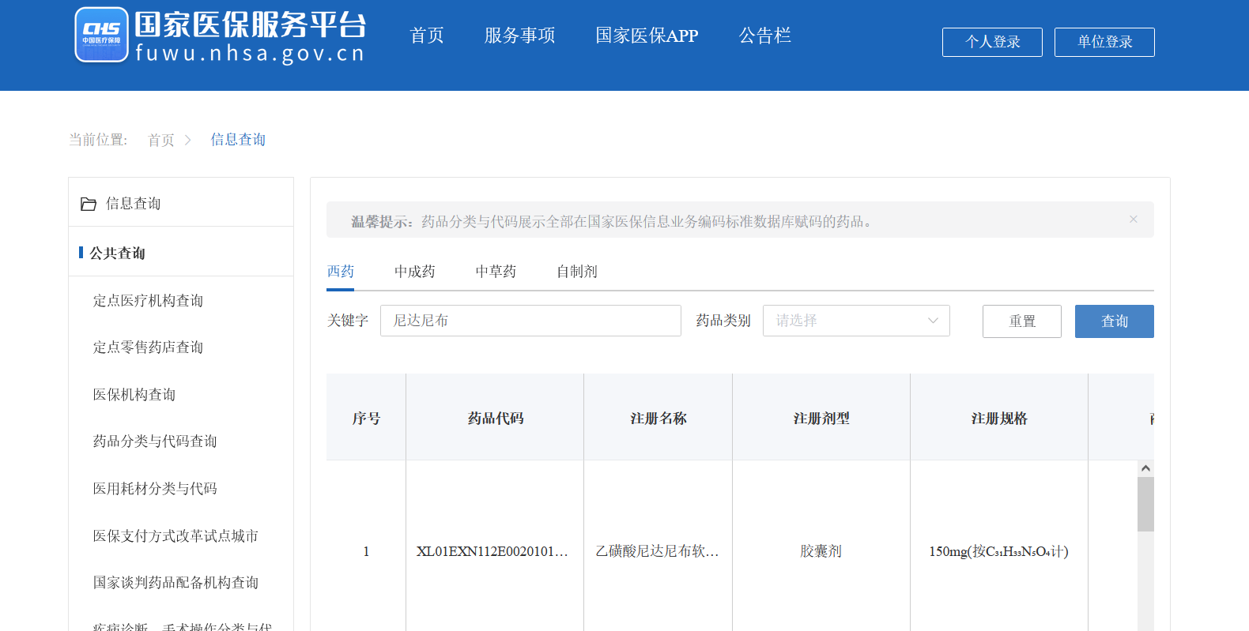Select 国家谈判药品配备机构查询 in sidebar
The width and height of the screenshot is (1249, 631).
point(175,583)
